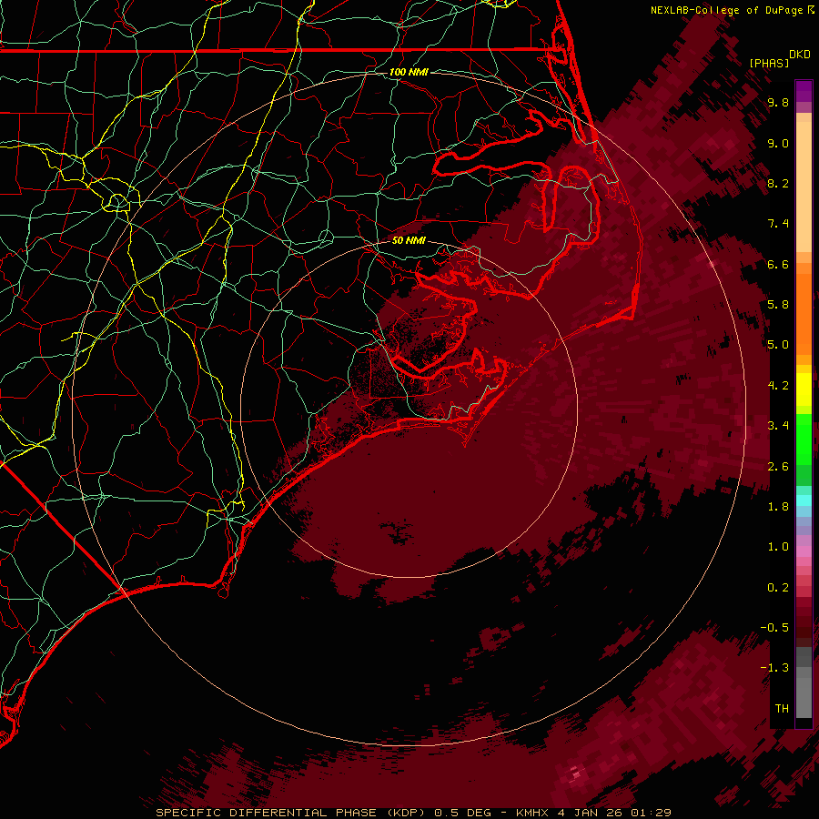Click the bright green segment of color scale
Screen dimensions: 819x819
(804, 439)
